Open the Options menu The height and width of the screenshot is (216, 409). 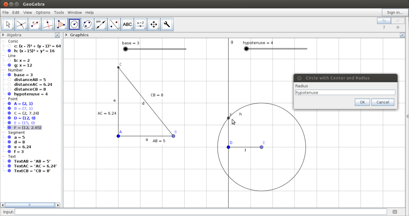point(43,12)
